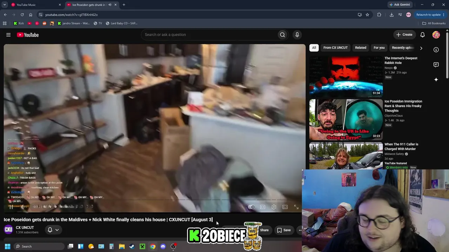This screenshot has width=449, height=252.
Task: Start voice search with the microphone icon
Action: click(297, 35)
